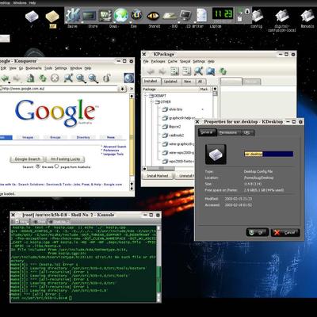Click Konqueror's back arrow icon
Viewport: 317px width, 317px height.
tap(5, 78)
